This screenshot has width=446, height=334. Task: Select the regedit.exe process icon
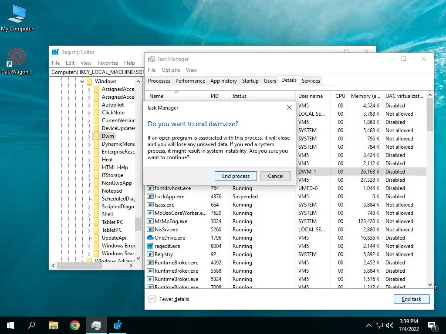150,246
